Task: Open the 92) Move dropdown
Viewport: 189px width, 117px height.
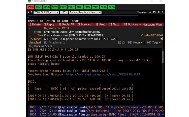Action: (135, 42)
